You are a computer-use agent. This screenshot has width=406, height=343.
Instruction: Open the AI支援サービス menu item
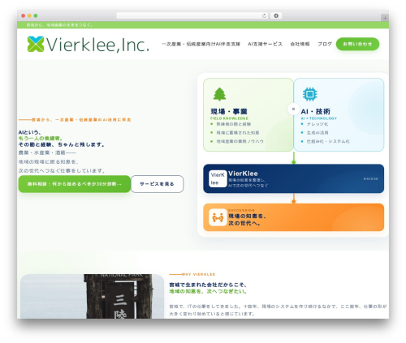pyautogui.click(x=265, y=44)
